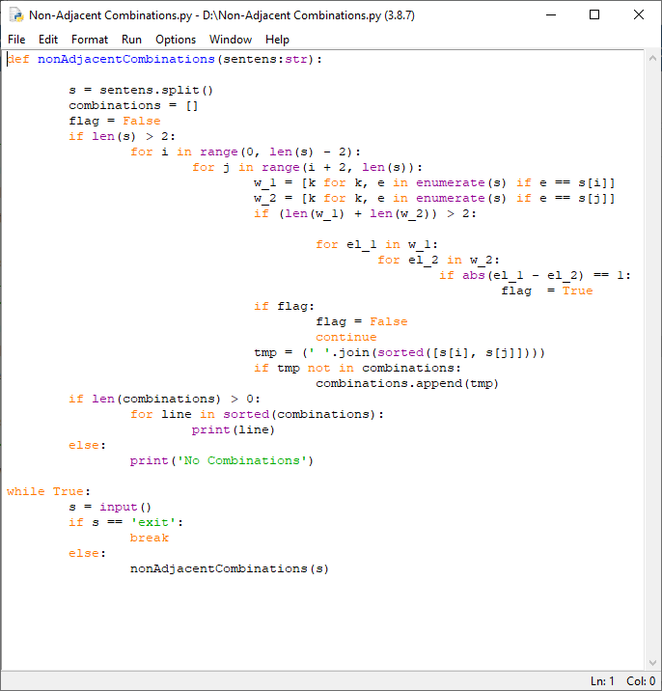
Task: Maximize the IDLE editor window
Action: [x=594, y=15]
